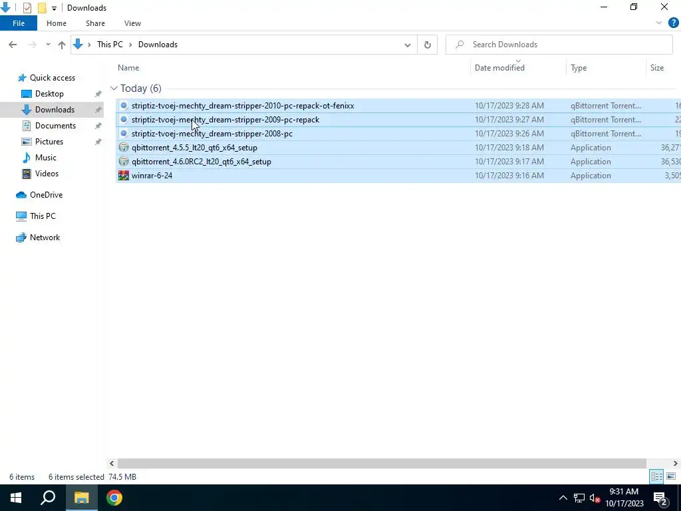
Task: Click Downloads in the address bar
Action: coord(158,45)
